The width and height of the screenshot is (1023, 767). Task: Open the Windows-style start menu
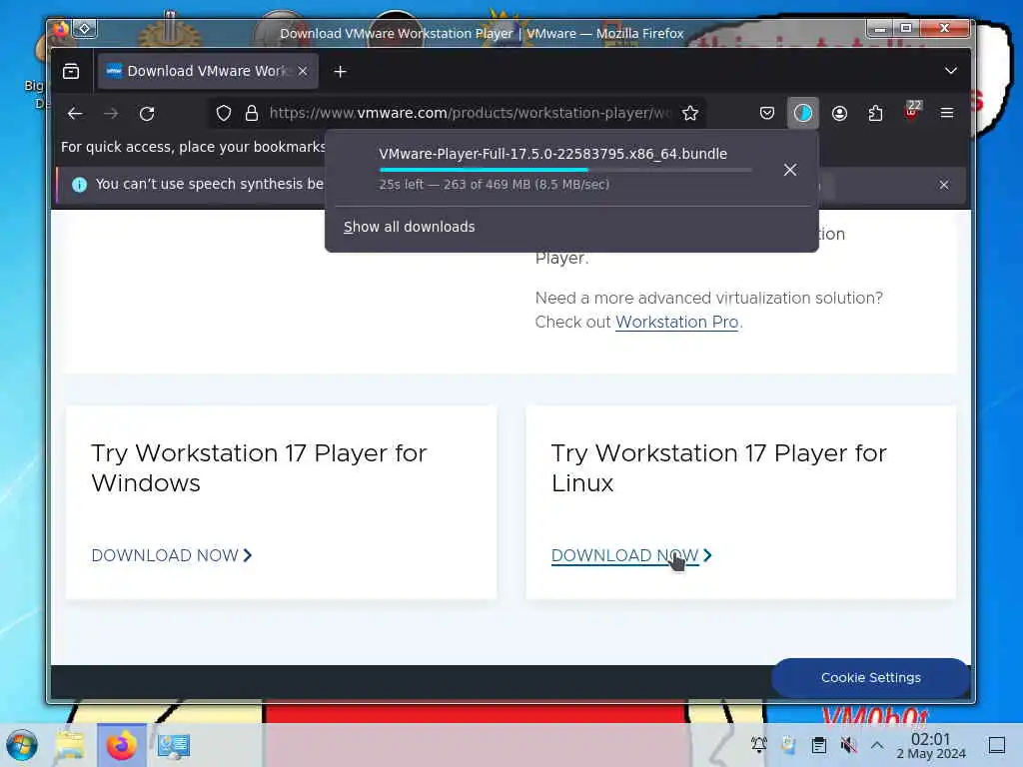pyautogui.click(x=22, y=745)
